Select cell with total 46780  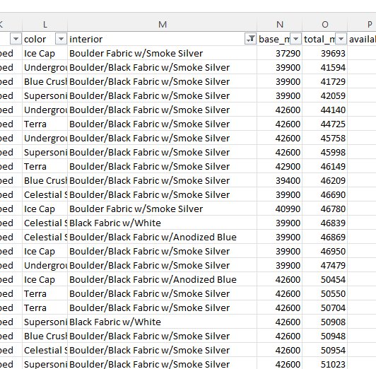(325, 209)
